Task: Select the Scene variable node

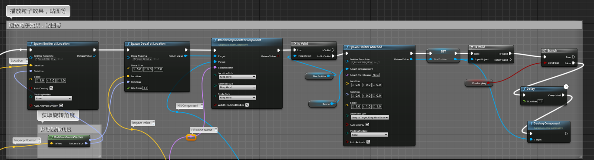Action: (x=323, y=104)
